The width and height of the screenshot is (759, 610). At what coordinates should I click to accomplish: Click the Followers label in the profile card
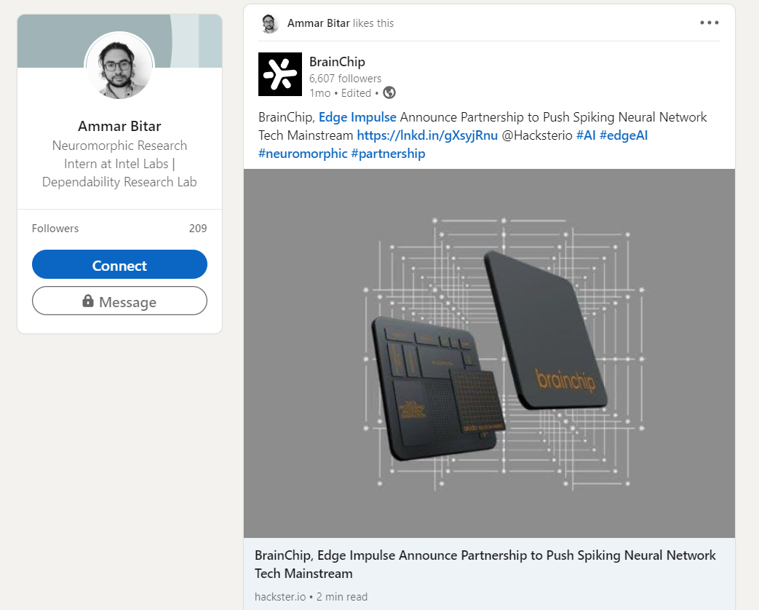click(55, 229)
